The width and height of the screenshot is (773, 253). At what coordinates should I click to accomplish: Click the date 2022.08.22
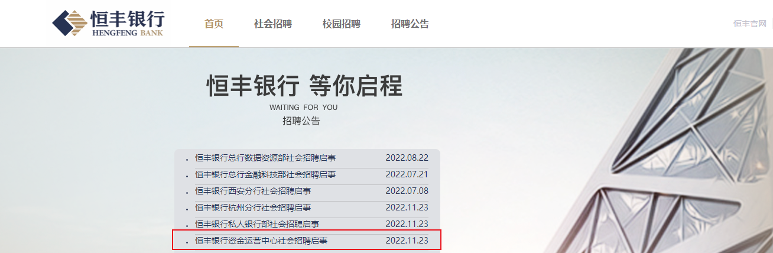pyautogui.click(x=407, y=158)
